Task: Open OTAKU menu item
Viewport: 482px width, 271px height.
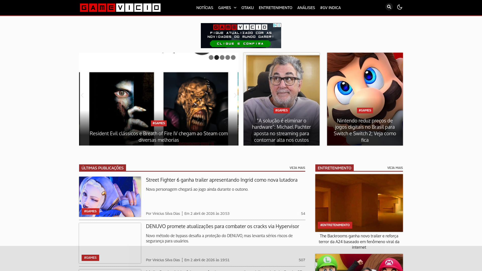Action: point(248,8)
